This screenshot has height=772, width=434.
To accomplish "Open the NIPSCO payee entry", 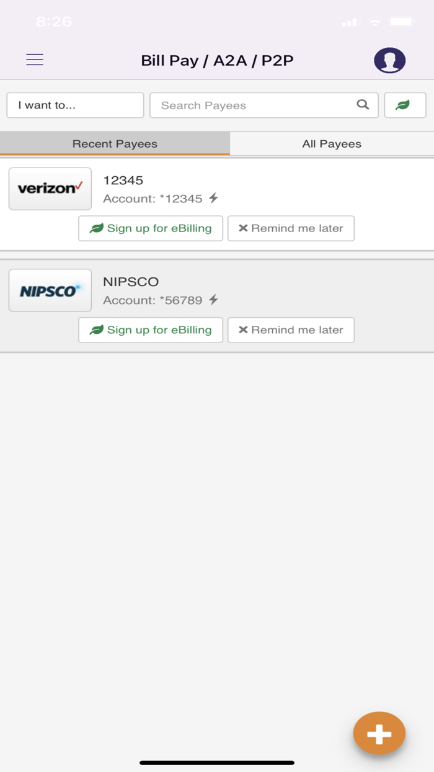I will pos(131,282).
